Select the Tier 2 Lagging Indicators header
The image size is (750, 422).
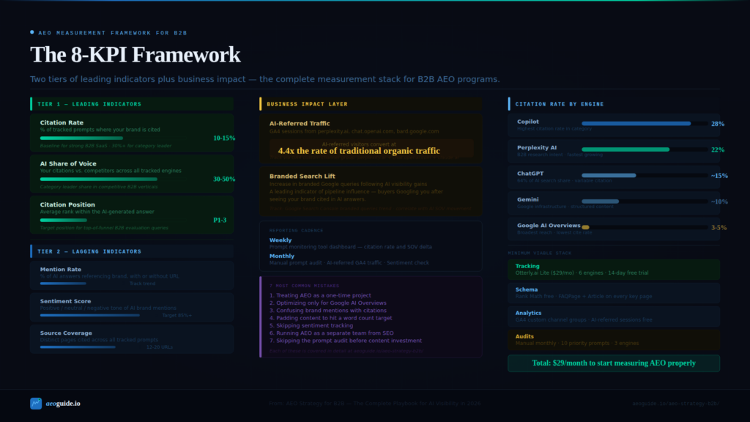coord(132,251)
